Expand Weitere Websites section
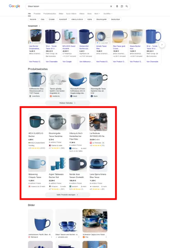Screen dimensions: 170x248 67,103
